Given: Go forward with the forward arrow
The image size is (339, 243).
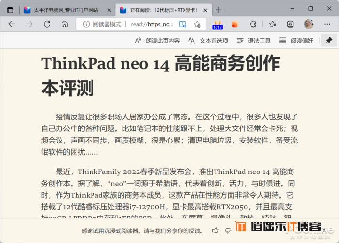Looking at the screenshot, I should tap(29, 24).
